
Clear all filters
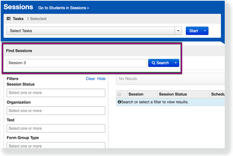pos(90,79)
